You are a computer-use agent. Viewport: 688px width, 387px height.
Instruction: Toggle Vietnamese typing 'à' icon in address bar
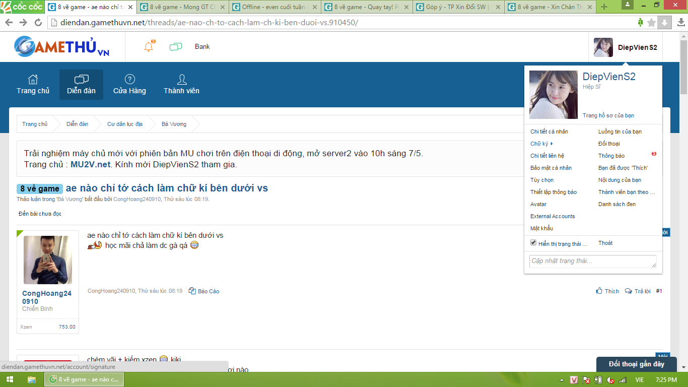(640, 23)
